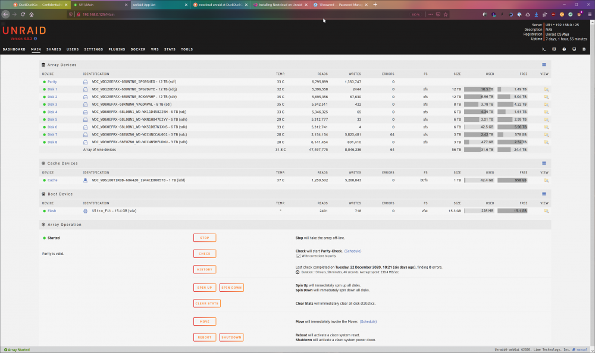Browse Cache drive via its view icon
Viewport: 595px width, 353px height.
point(546,181)
